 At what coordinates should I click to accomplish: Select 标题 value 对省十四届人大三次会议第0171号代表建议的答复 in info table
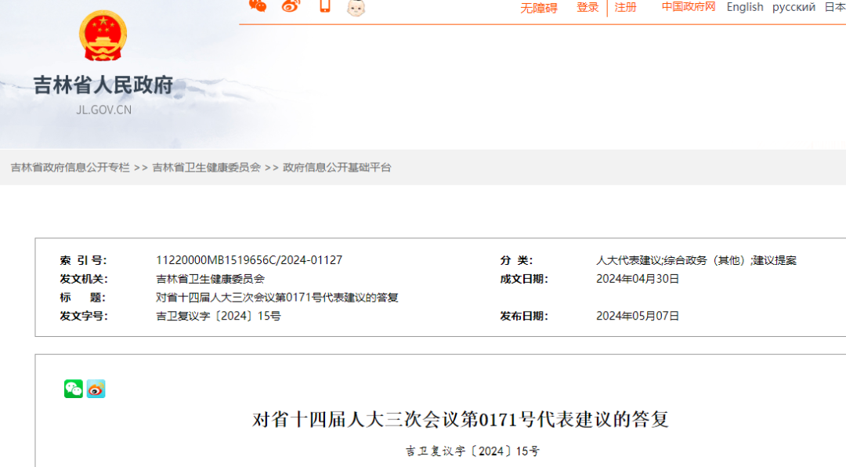[x=277, y=298]
